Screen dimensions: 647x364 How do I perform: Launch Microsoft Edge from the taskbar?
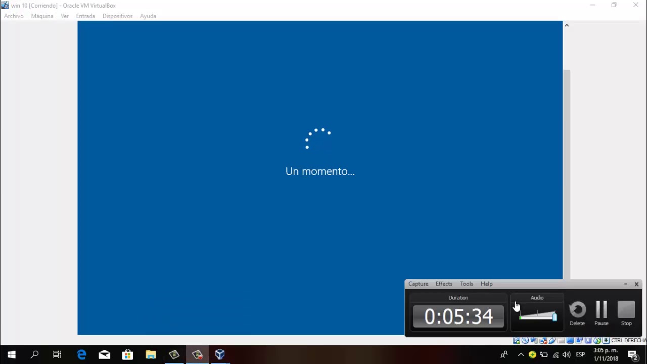(81, 354)
